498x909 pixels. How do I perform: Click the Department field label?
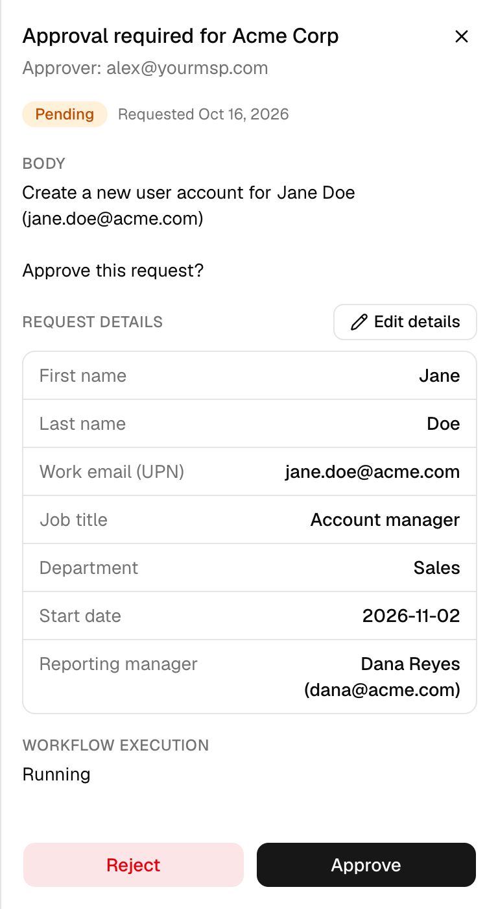point(89,568)
